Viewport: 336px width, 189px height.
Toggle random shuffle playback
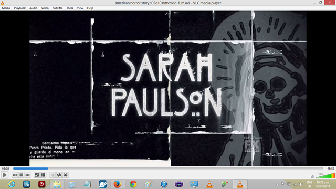coord(65,175)
